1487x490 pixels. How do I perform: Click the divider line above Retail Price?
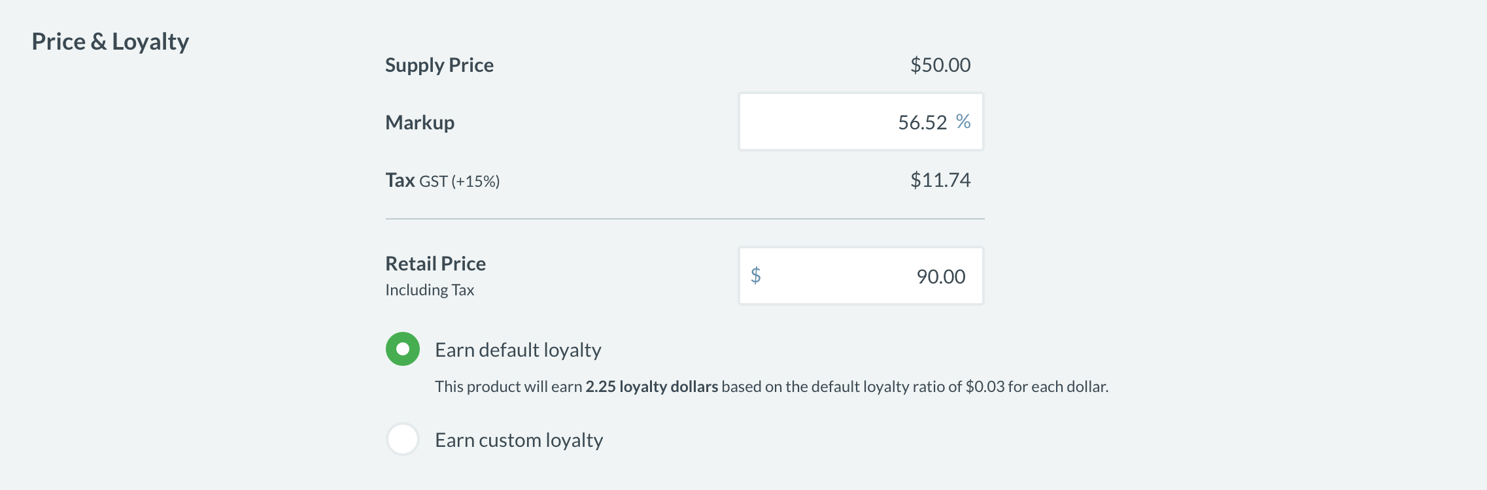tap(685, 219)
